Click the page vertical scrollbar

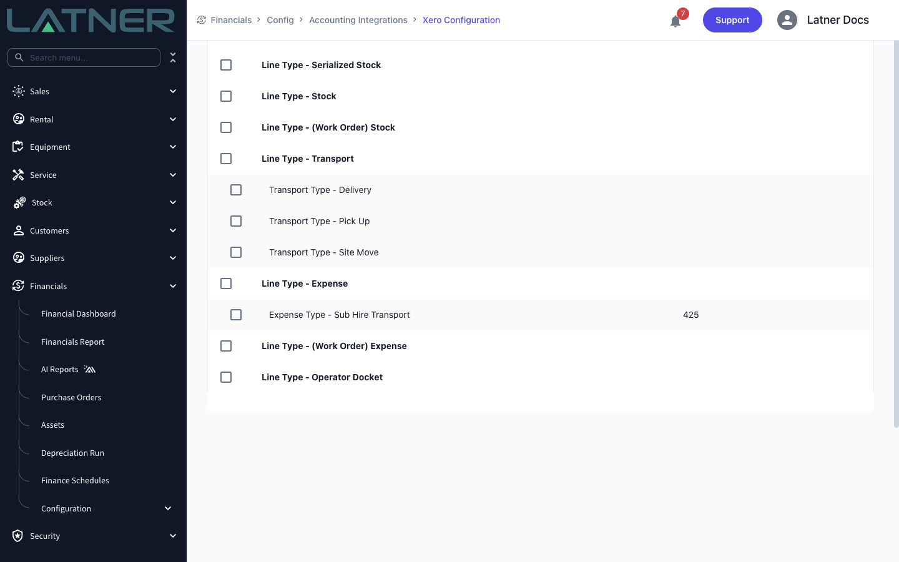coord(896,234)
